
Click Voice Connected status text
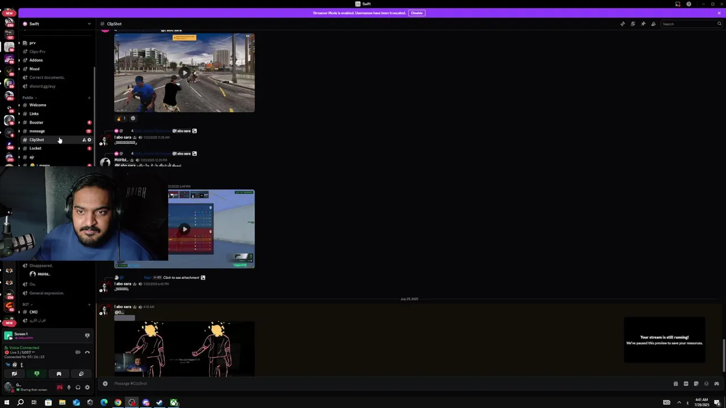(24, 347)
